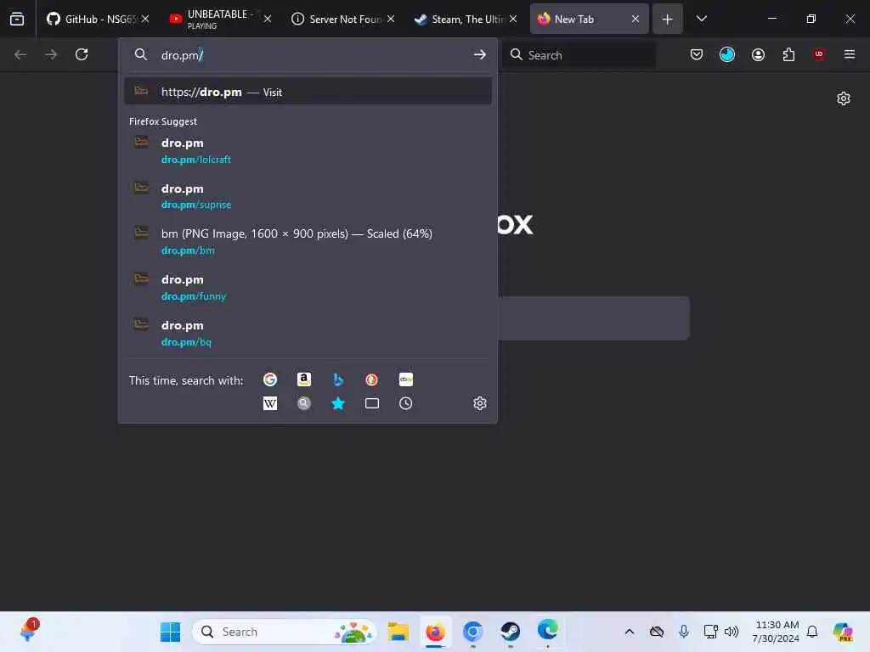This screenshot has width=870, height=652.
Task: Open the dro.pm/lolcraft suggestion
Action: [x=308, y=151]
